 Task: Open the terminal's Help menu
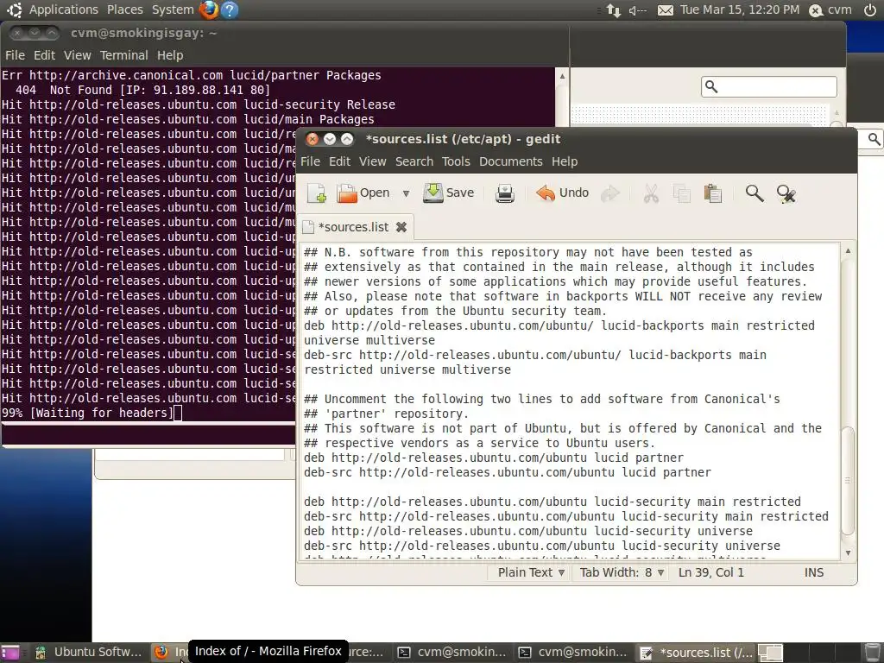pos(170,55)
